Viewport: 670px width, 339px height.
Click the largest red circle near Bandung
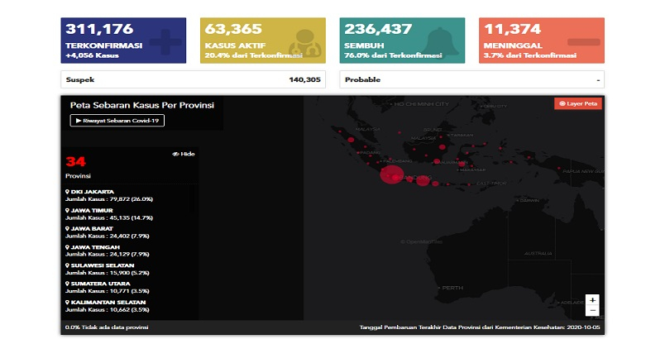(392, 175)
